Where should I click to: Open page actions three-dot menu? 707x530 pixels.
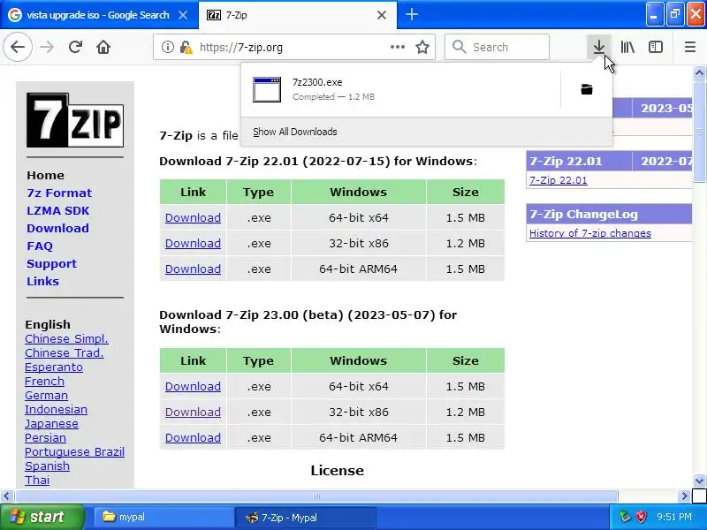pyautogui.click(x=397, y=47)
